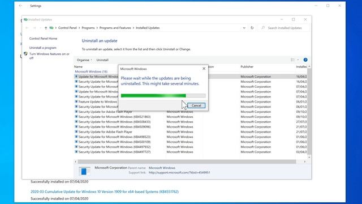Click icon beside Security Update KB4497727
This screenshot has width=362, height=204.
click(x=76, y=152)
